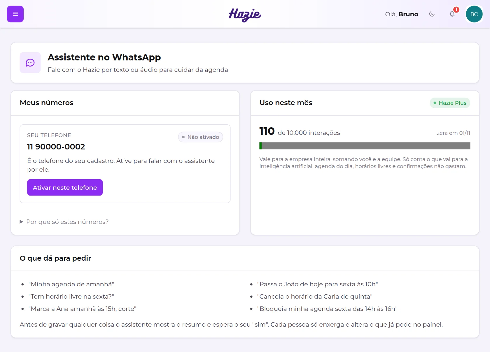Click the Não ativado status badge

[201, 137]
